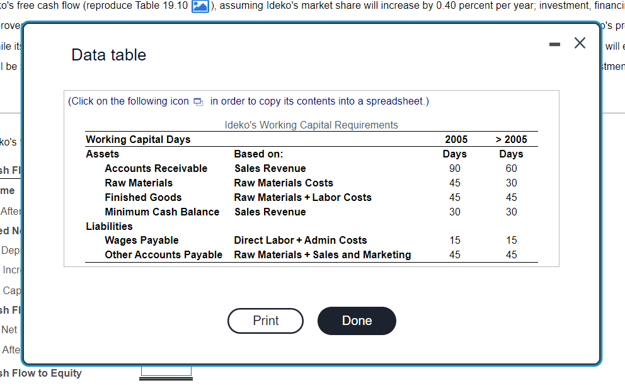Click Wages Payable 2005 value 15
625x388 pixels.
(455, 240)
